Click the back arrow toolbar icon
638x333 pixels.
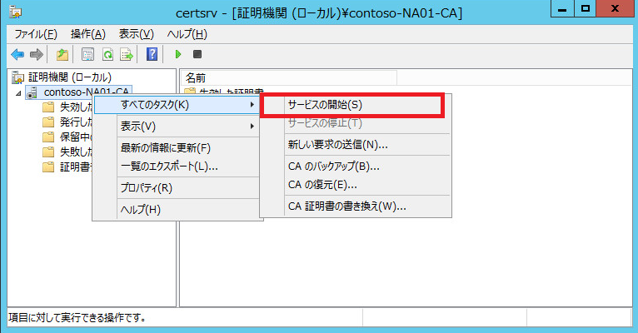17,54
